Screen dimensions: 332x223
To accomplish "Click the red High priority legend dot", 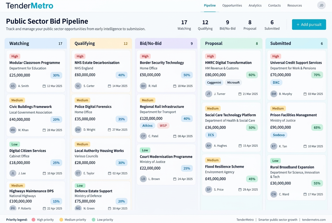I will coord(33,220).
